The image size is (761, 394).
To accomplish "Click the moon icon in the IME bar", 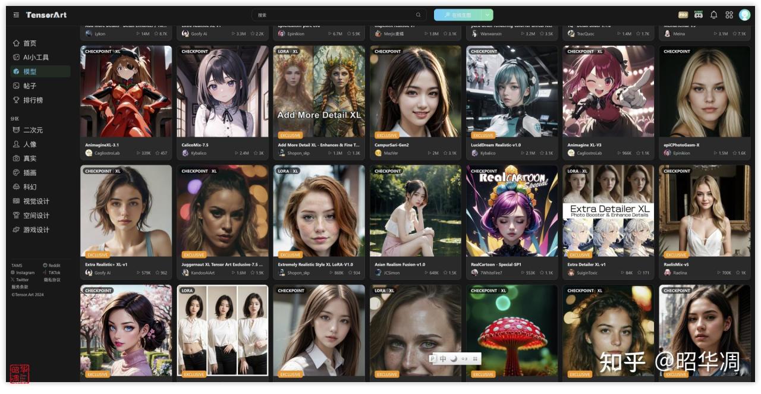I will tap(454, 359).
